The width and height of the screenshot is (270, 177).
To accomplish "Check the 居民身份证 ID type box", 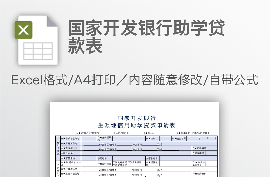I will tap(114, 162).
